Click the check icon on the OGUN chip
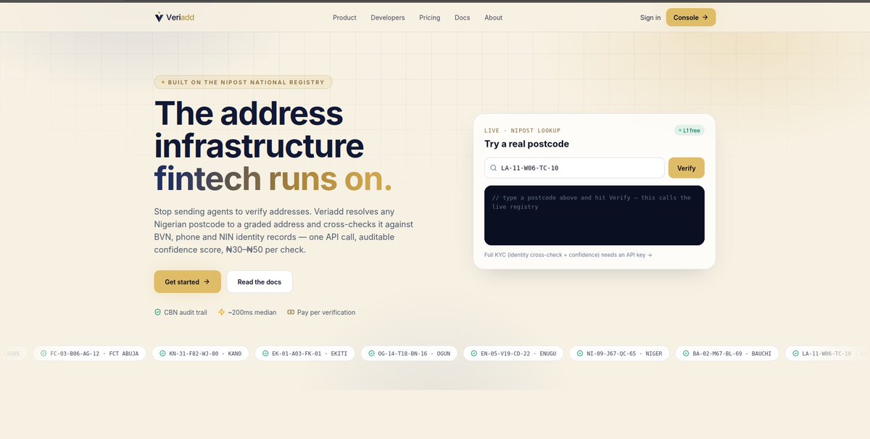 371,353
